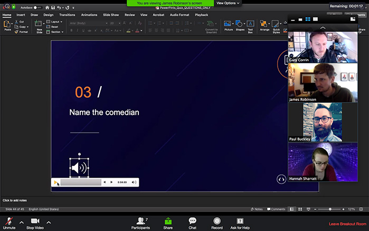Toggle Underline formatting
The width and height of the screenshot is (369, 231).
[x=83, y=31]
